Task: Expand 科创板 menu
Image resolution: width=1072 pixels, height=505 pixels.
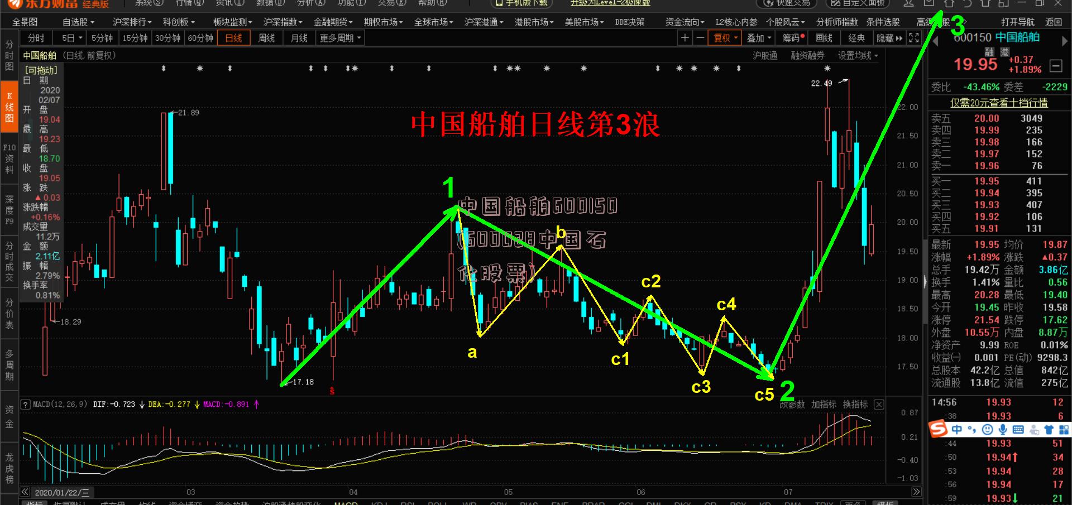Action: coord(179,22)
